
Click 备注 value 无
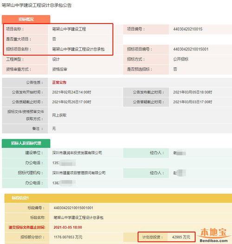[x=54, y=128]
